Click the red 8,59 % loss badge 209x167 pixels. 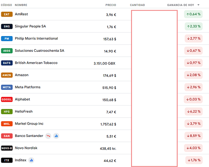194,136
